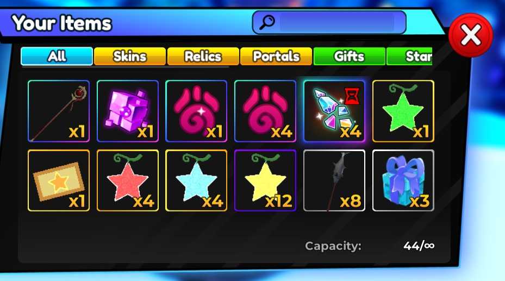The width and height of the screenshot is (505, 281).
Task: Select the yellow star item x12
Action: point(265,180)
